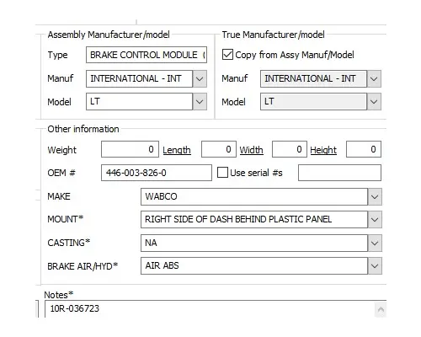Click the Notes scrollbar up arrow
The width and height of the screenshot is (421, 337).
coord(381,309)
